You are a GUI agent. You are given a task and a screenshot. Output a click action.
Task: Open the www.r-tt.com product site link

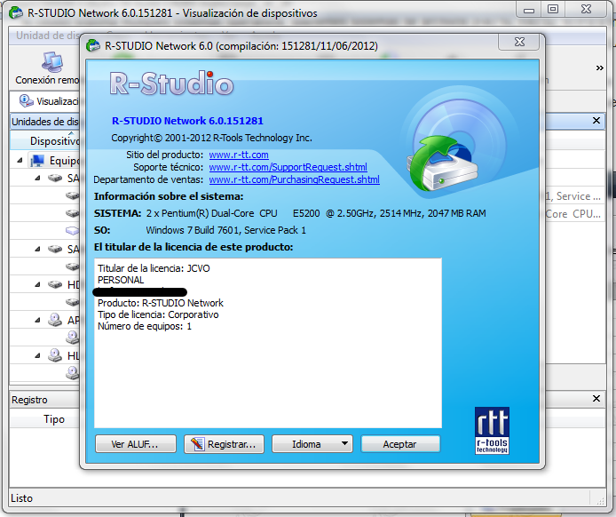[x=239, y=155]
